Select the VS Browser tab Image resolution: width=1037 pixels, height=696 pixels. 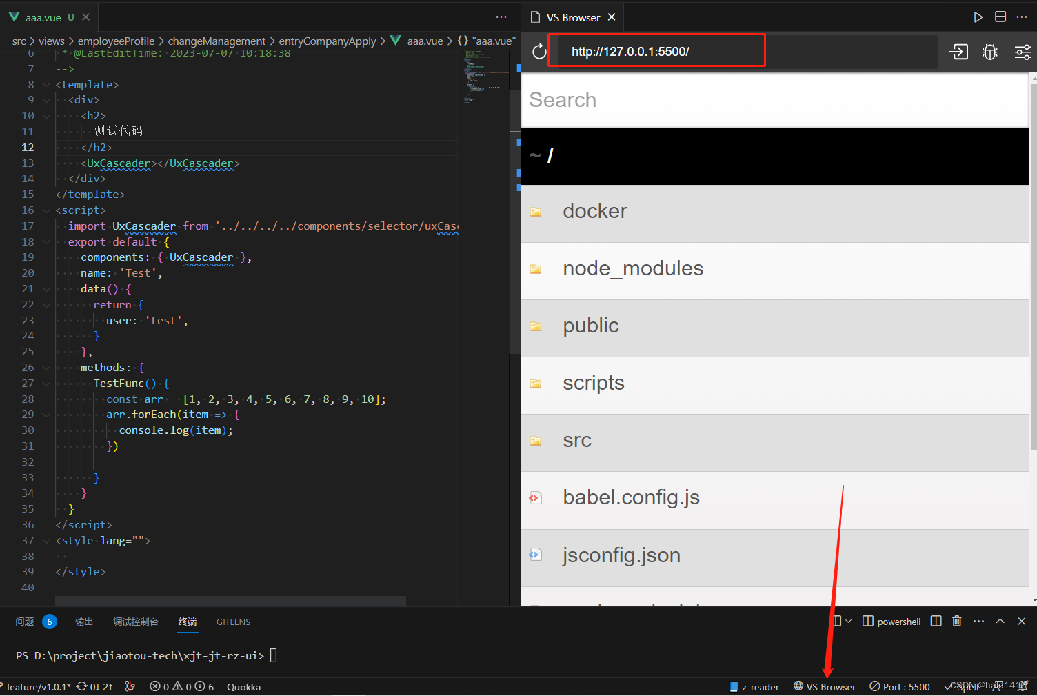(572, 17)
